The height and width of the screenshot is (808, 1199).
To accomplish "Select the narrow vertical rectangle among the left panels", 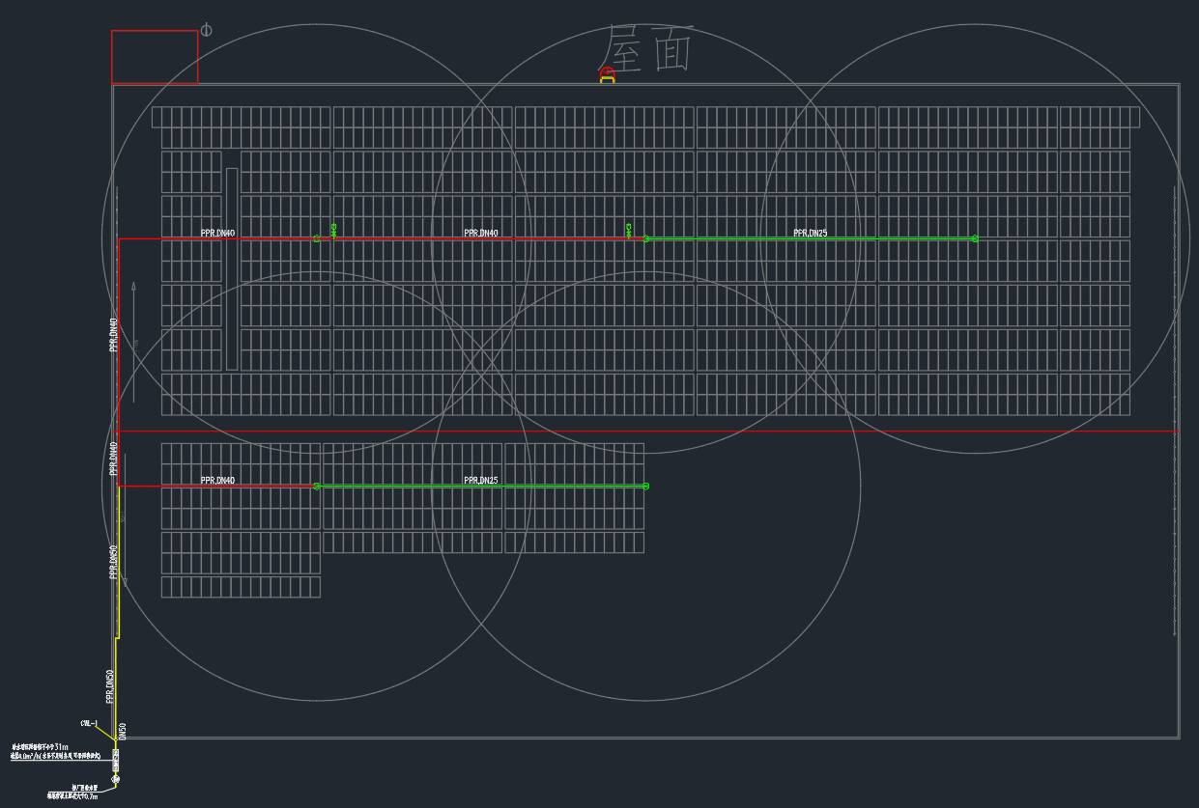I will (x=232, y=268).
